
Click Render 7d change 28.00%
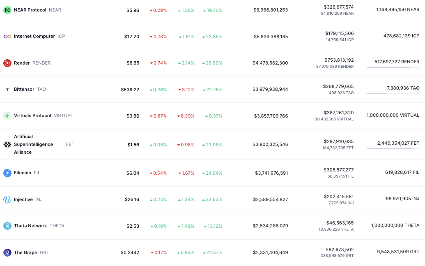click(212, 63)
